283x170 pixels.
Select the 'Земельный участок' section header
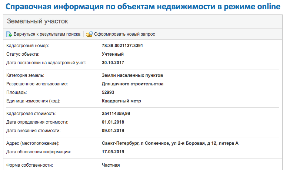pyautogui.click(x=37, y=22)
